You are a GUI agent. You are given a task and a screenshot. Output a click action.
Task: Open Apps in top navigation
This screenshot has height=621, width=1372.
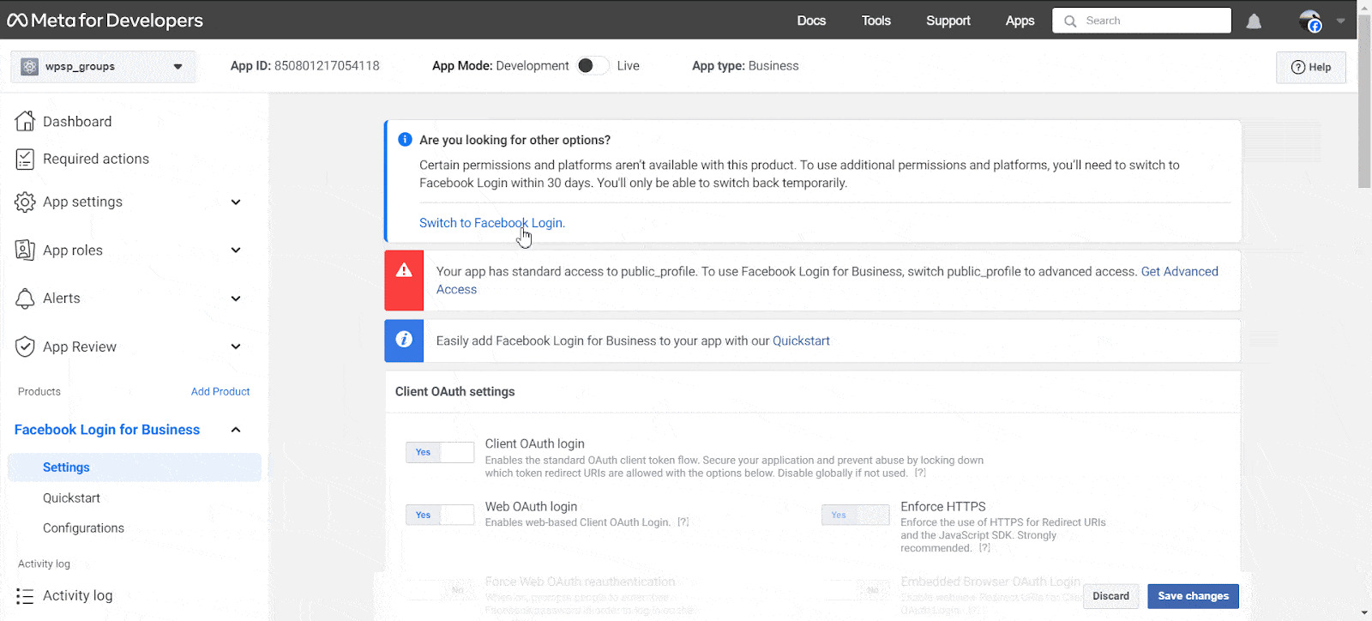tap(1020, 21)
